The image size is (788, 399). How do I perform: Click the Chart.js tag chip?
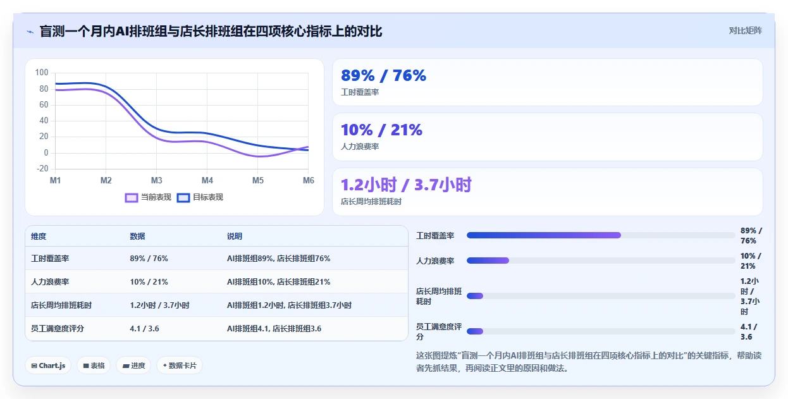(x=48, y=365)
